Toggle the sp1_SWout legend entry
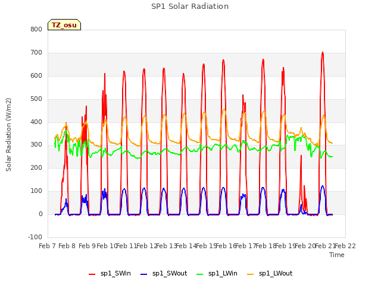 pyautogui.click(x=164, y=274)
